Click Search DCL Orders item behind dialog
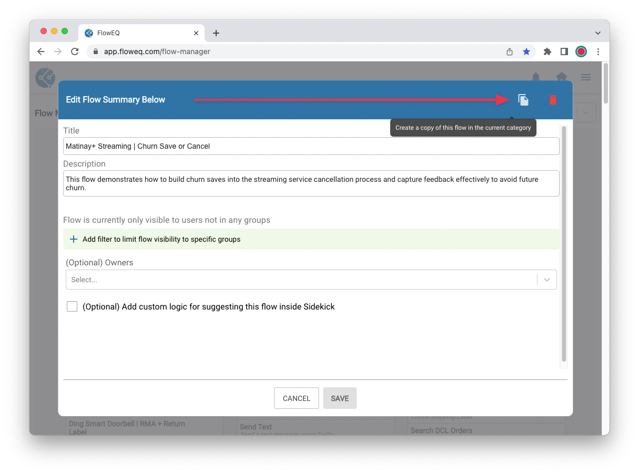The height and width of the screenshot is (474, 639). tap(441, 430)
